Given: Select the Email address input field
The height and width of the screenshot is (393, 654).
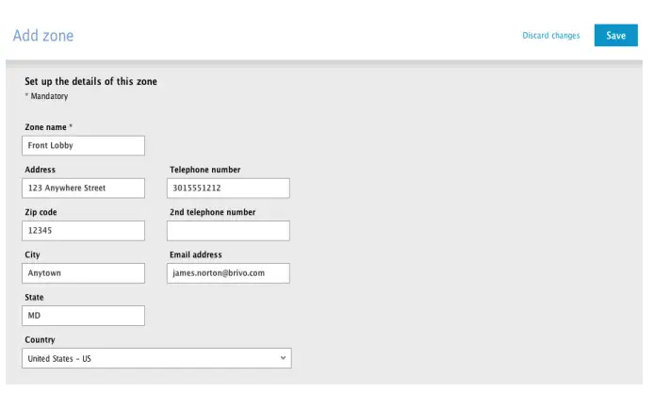Looking at the screenshot, I should pyautogui.click(x=228, y=273).
